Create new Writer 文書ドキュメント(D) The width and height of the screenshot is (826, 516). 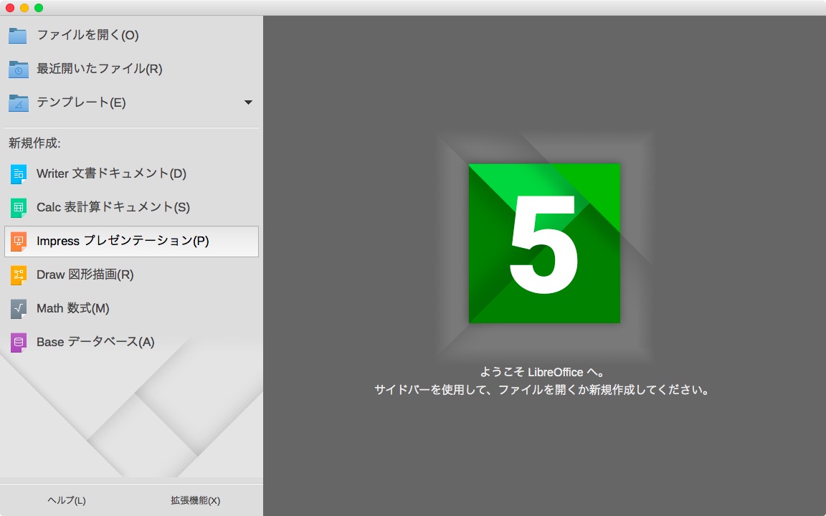point(111,173)
